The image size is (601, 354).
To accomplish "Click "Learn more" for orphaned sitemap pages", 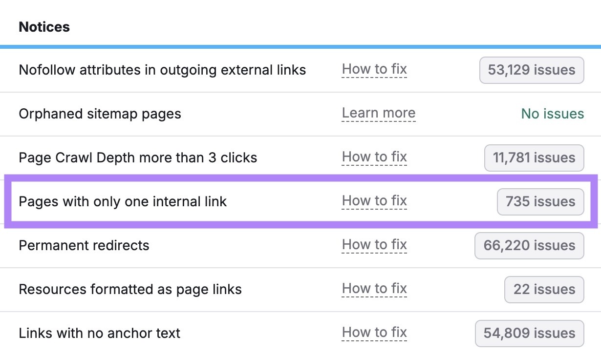I will coord(379,113).
